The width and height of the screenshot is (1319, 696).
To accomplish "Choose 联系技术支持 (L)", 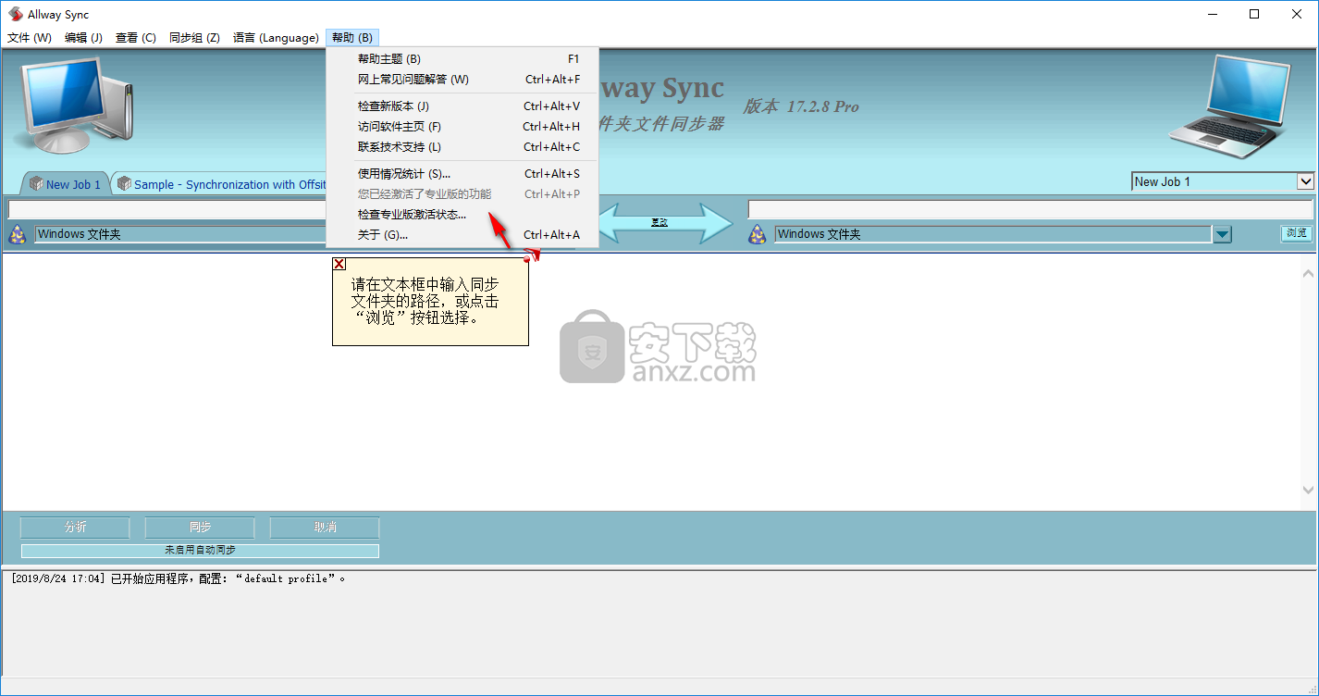I will pos(462,146).
